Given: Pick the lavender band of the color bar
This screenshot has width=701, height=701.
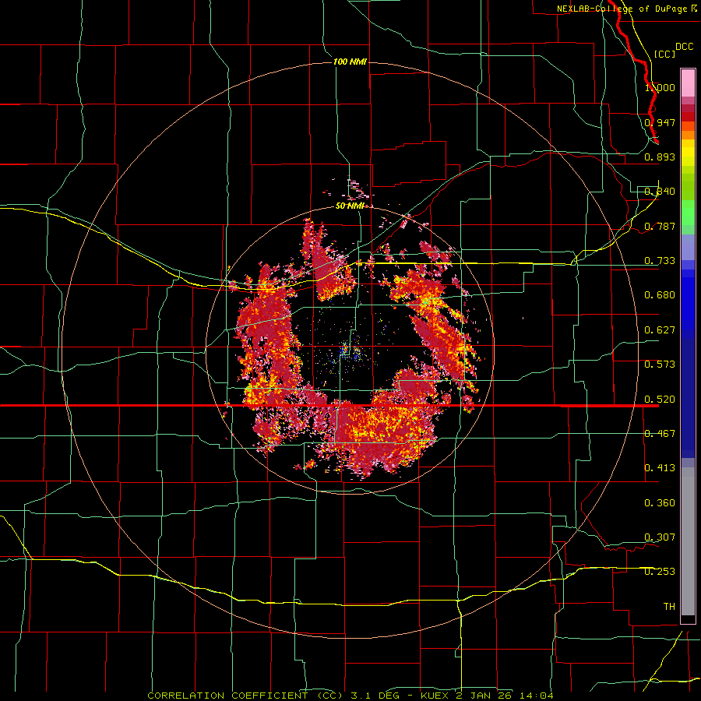Looking at the screenshot, I should [688, 247].
